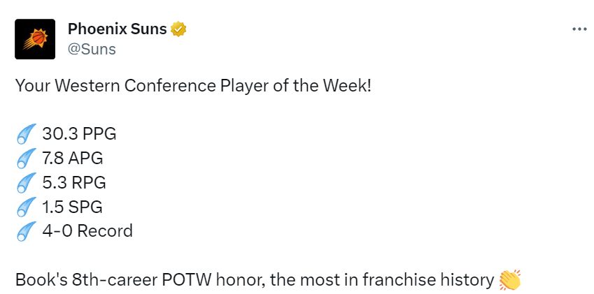Click the "5.3 RPG" stat text
Viewport: 594px width, 294px height.
pos(74,182)
